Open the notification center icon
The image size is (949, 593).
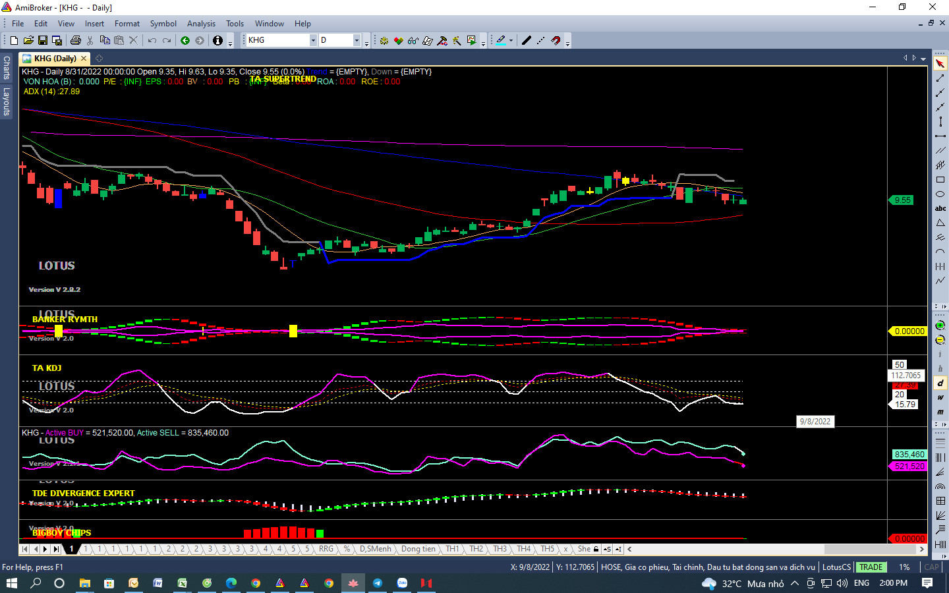click(927, 583)
